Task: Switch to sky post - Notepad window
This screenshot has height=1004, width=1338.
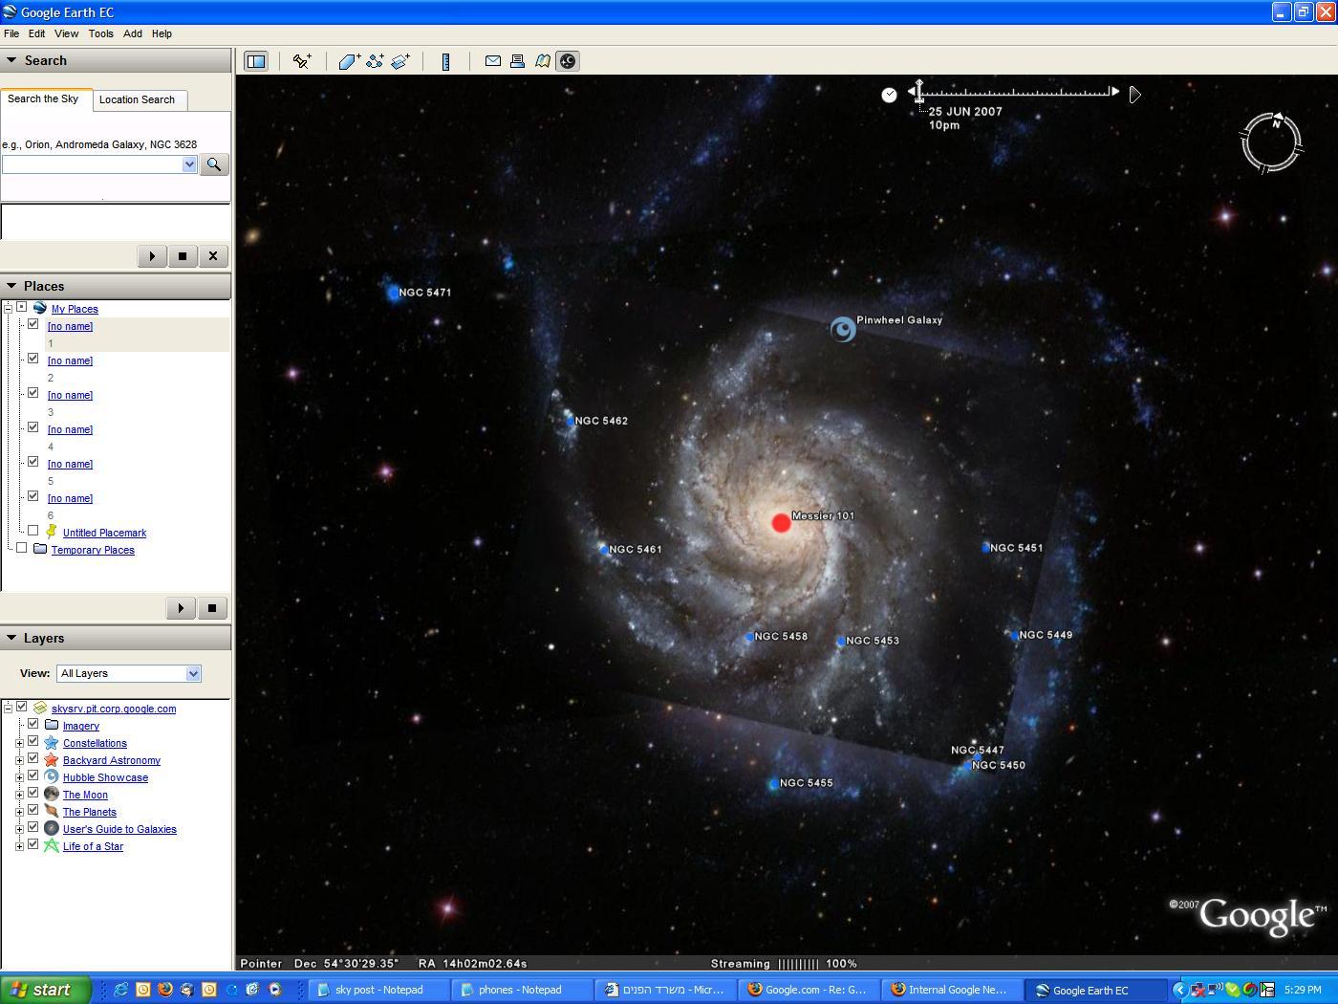Action: 380,990
